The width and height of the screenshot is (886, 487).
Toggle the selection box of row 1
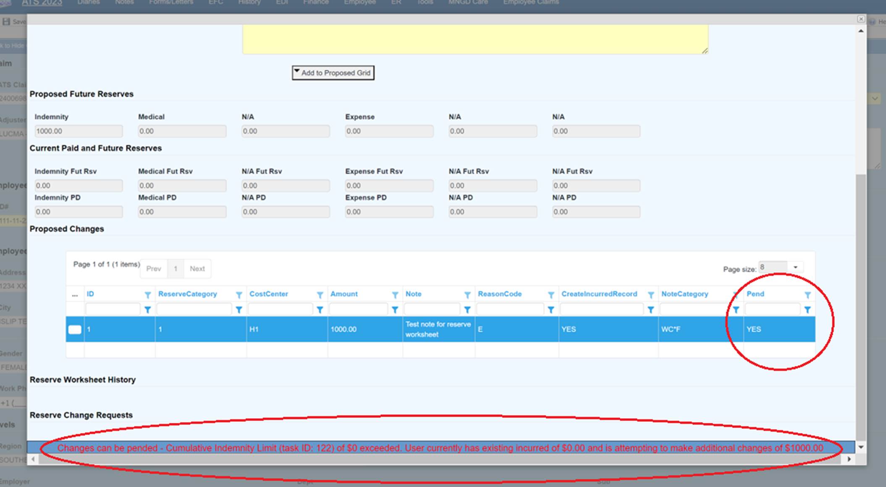75,330
